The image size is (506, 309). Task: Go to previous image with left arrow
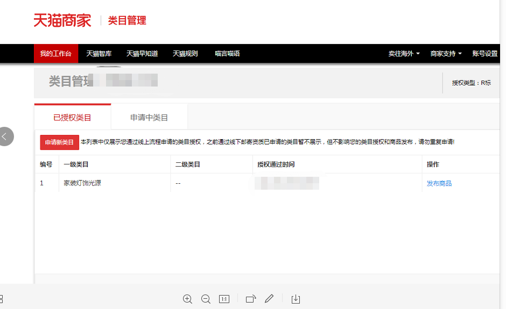coord(5,136)
